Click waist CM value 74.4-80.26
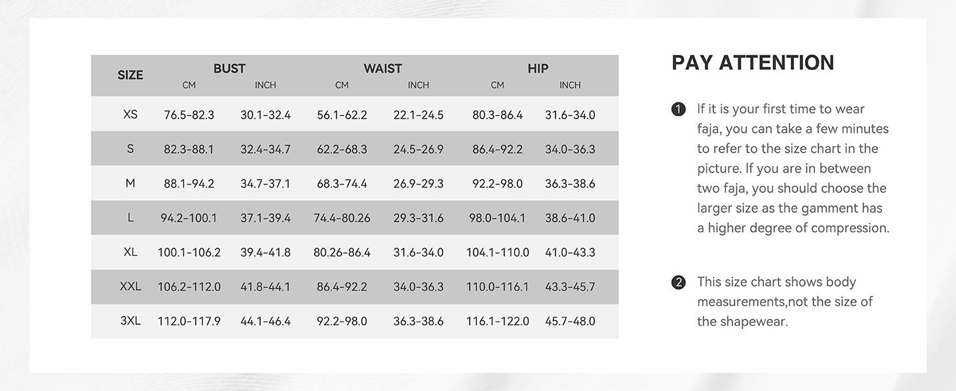The width and height of the screenshot is (956, 391). [342, 218]
